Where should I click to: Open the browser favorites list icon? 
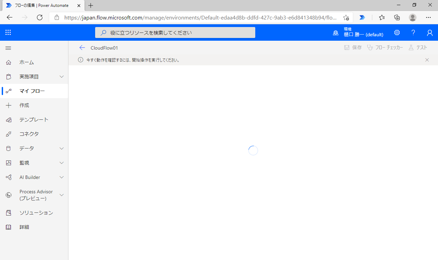(x=382, y=17)
